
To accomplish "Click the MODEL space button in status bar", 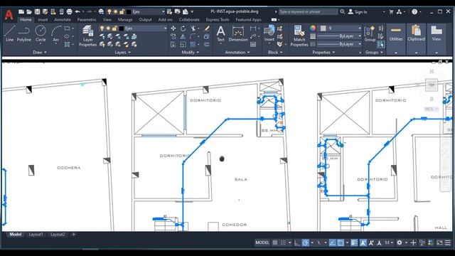I will pos(262,242).
